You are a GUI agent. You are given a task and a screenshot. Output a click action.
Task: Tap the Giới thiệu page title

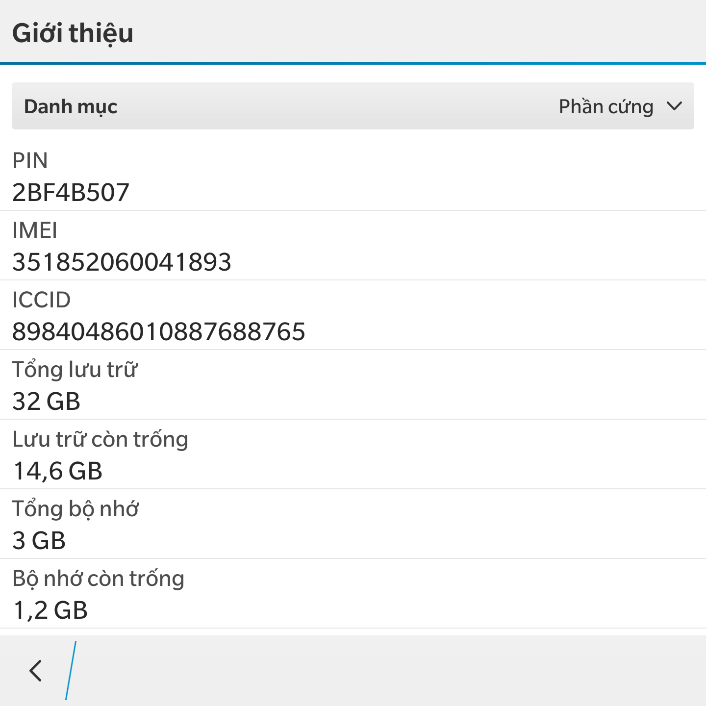pos(73,33)
